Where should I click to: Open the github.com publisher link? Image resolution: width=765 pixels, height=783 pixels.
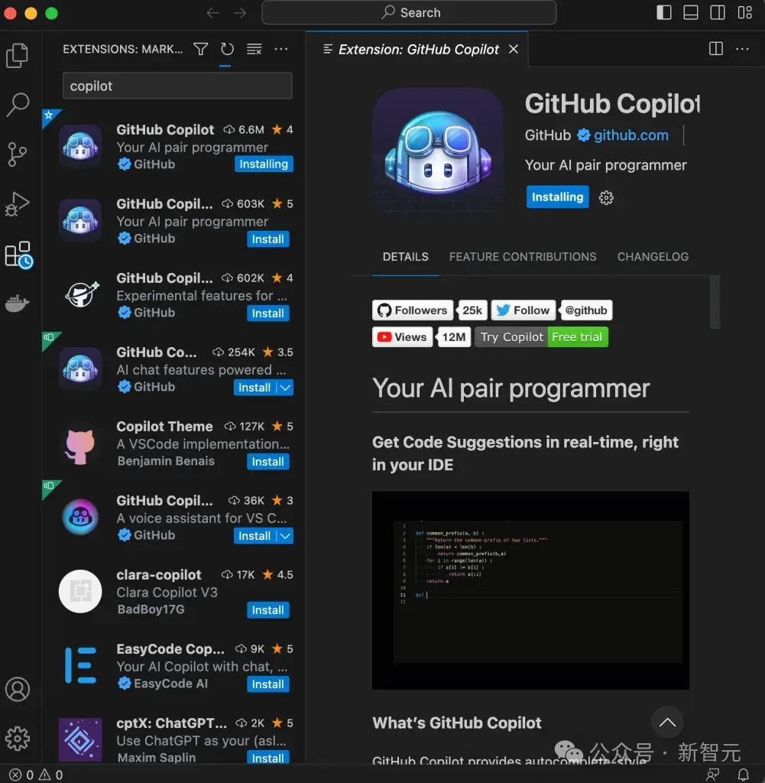coord(630,135)
